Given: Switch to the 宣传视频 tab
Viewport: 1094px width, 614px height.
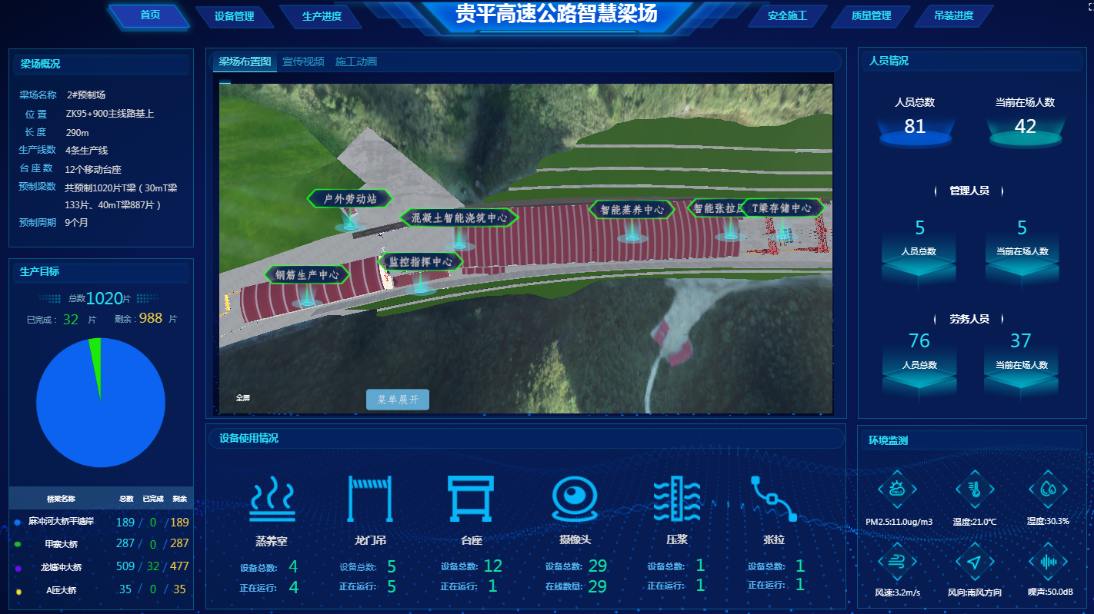Looking at the screenshot, I should coord(303,61).
